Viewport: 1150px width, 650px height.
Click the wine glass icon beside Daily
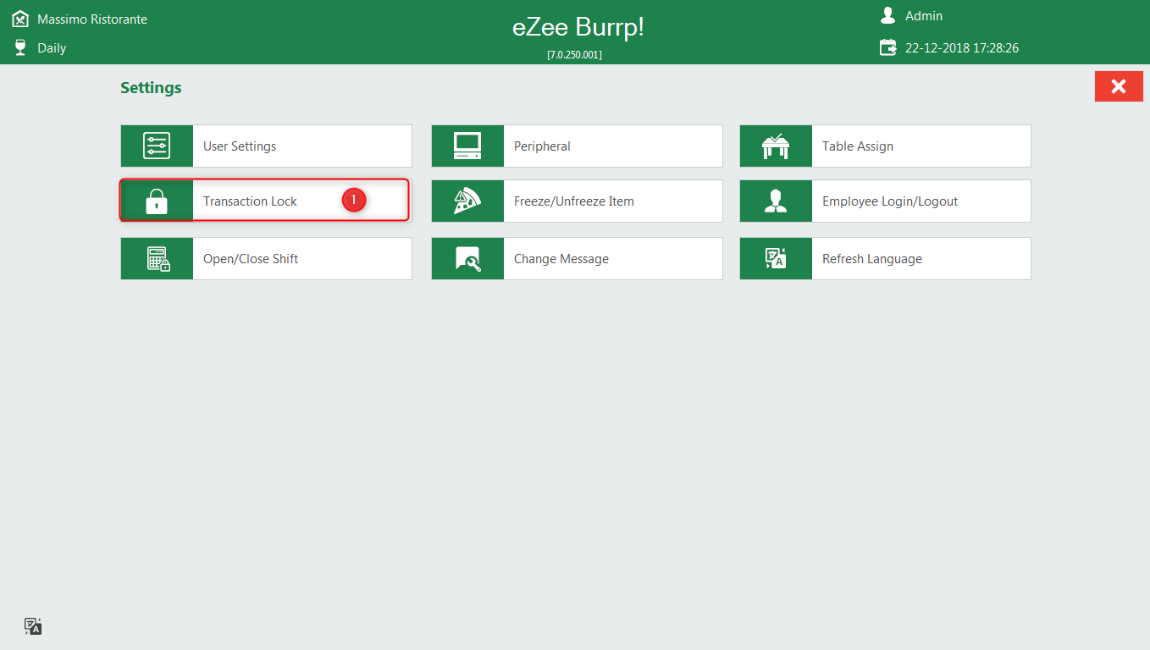point(20,47)
